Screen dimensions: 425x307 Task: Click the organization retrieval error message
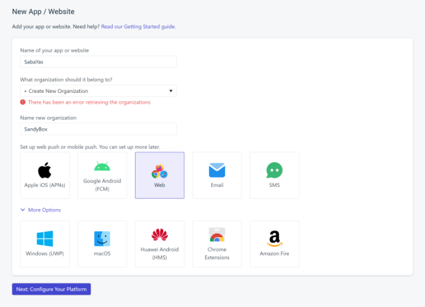(89, 102)
